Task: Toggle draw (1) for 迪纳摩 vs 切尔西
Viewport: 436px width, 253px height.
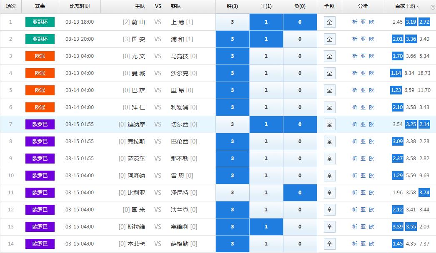Action: (266, 124)
